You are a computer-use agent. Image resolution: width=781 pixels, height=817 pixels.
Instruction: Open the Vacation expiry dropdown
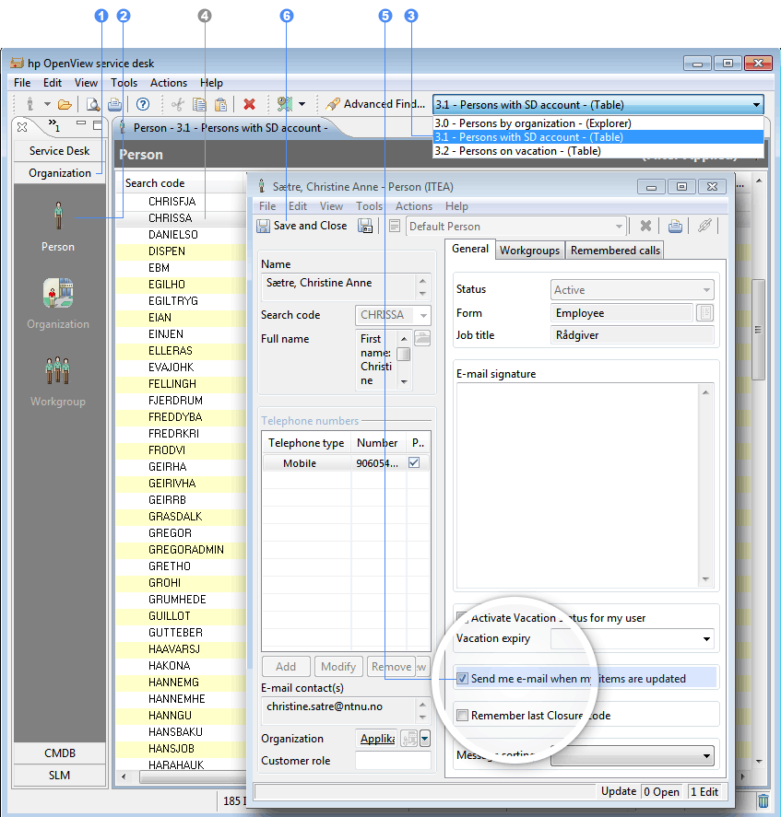coord(706,638)
